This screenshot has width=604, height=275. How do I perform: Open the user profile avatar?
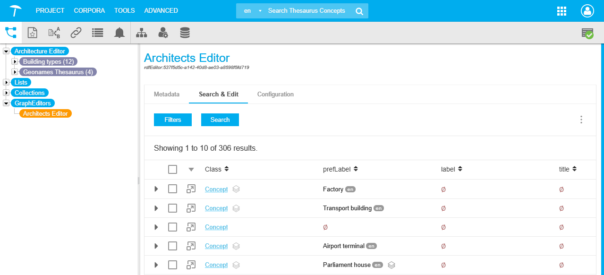[587, 11]
